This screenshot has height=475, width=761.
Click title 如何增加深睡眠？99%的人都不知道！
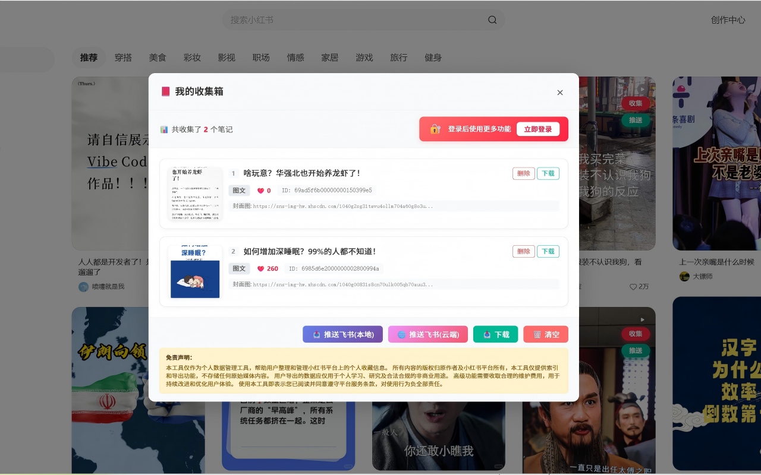click(310, 251)
